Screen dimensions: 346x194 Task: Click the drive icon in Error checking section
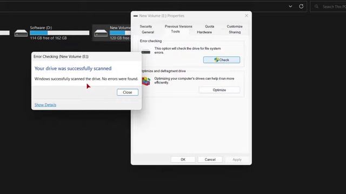(x=146, y=52)
